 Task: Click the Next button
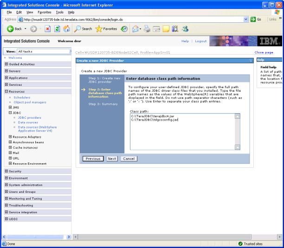pos(112,159)
